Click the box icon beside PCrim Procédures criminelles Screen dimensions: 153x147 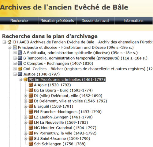click(25, 79)
